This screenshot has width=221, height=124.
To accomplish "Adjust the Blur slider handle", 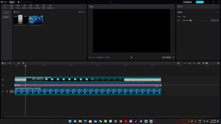I will pyautogui.click(x=191, y=21).
